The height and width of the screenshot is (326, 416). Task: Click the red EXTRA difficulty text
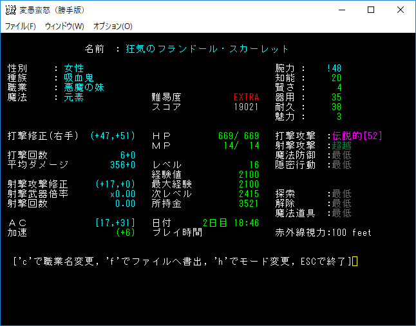tap(246, 97)
